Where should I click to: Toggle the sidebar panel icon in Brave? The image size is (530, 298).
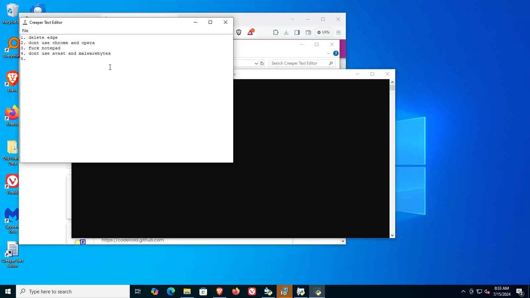coord(297,32)
